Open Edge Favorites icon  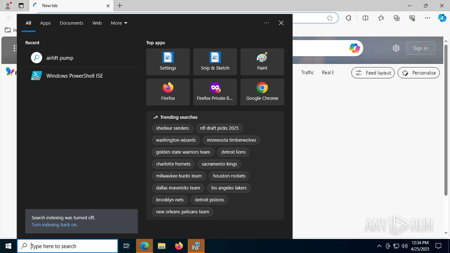[x=381, y=18]
